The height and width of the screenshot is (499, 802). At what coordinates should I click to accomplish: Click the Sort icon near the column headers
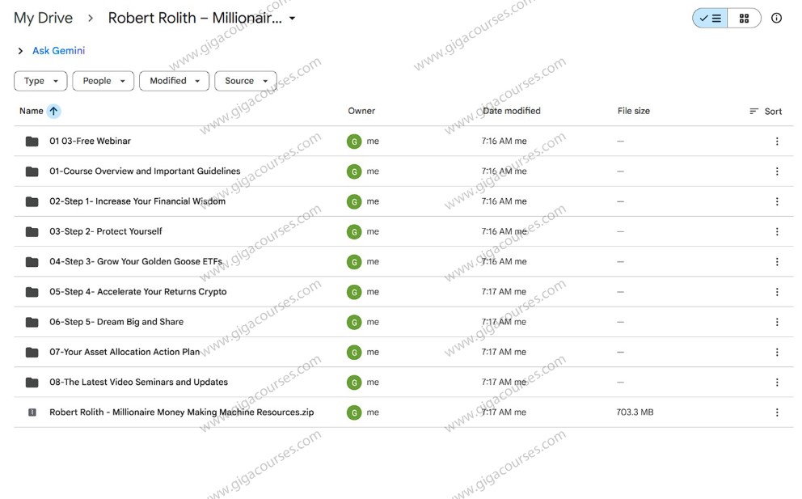point(765,111)
